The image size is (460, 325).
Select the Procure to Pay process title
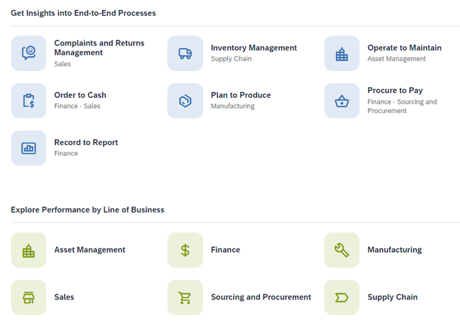395,91
